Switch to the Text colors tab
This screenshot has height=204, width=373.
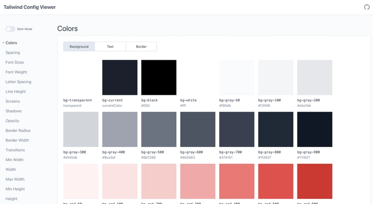110,47
